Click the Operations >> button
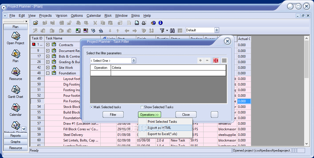Screen dimensions: 314x158 tap(149, 114)
